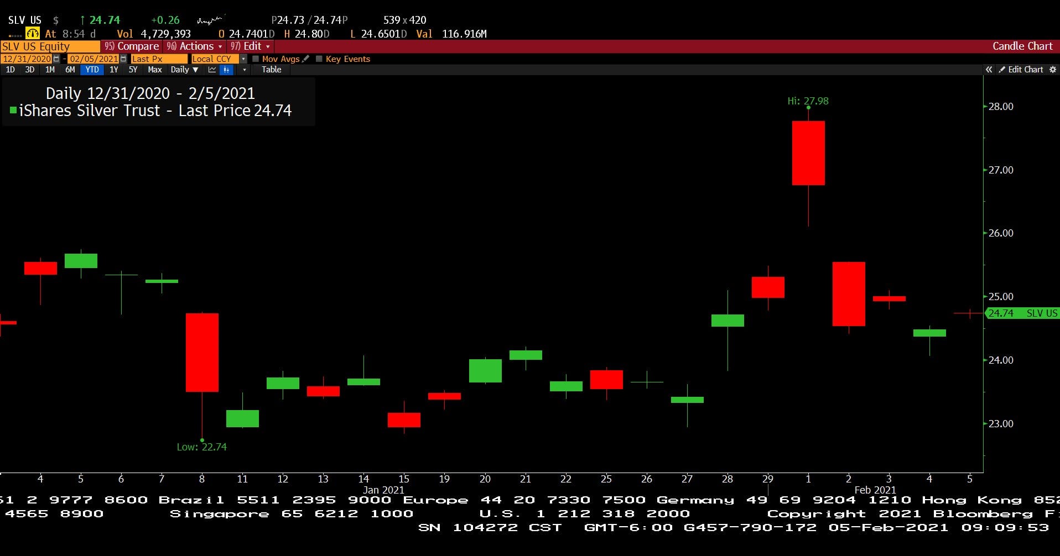This screenshot has width=1060, height=556.
Task: Click the red candle for January 29
Action: [768, 287]
